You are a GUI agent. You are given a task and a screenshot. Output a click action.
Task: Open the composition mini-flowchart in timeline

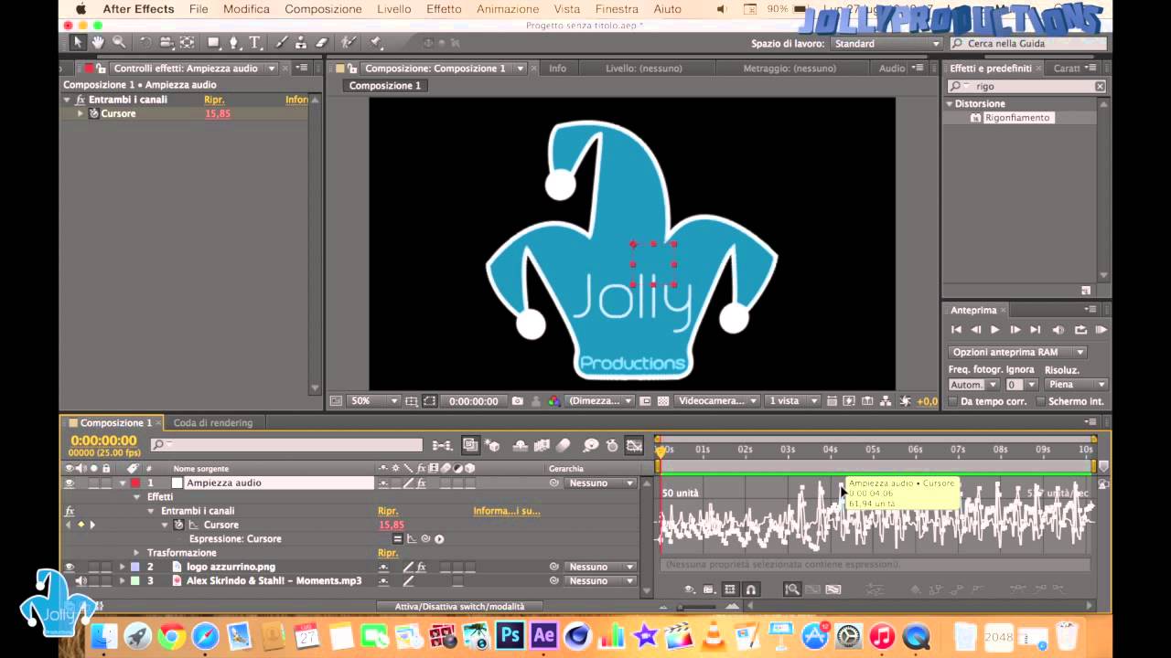[x=441, y=445]
